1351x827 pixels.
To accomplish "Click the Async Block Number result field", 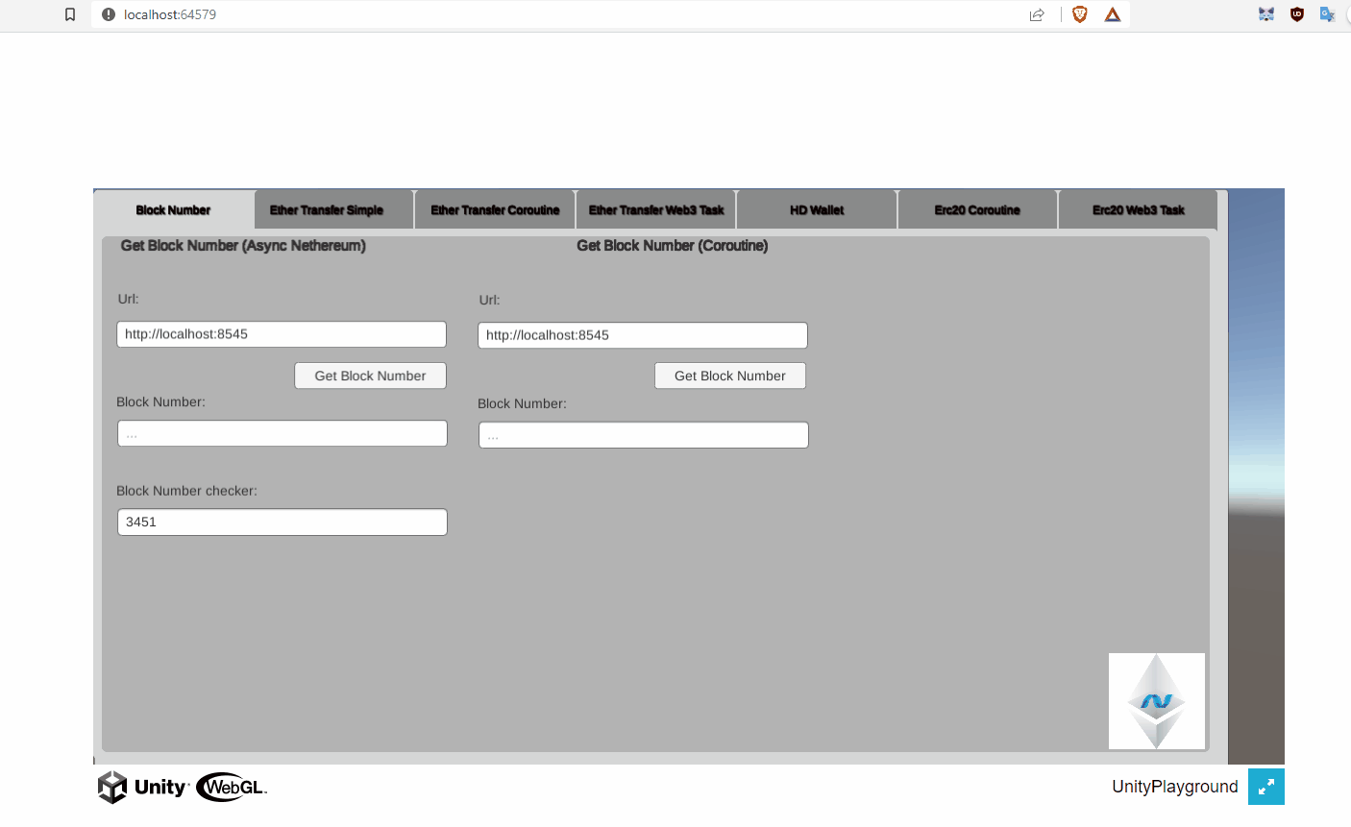I will click(282, 433).
